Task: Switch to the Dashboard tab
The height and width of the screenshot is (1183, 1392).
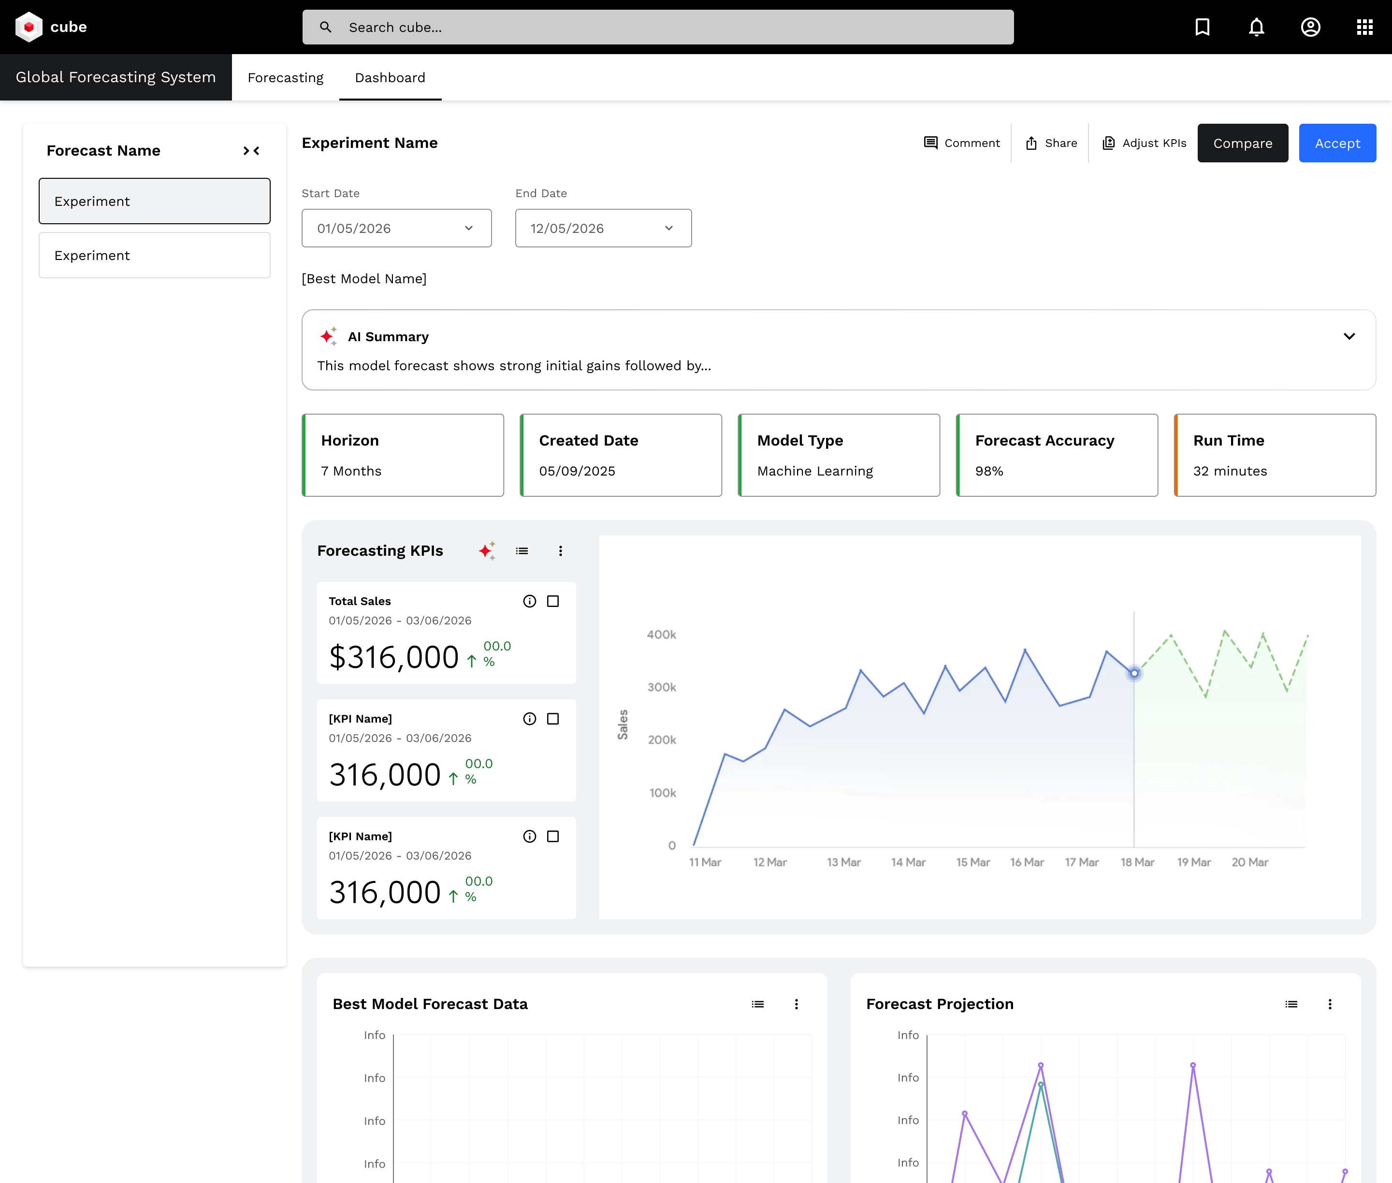Action: (390, 78)
